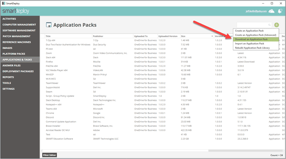Open the cloud storage icon in header

click(x=271, y=11)
